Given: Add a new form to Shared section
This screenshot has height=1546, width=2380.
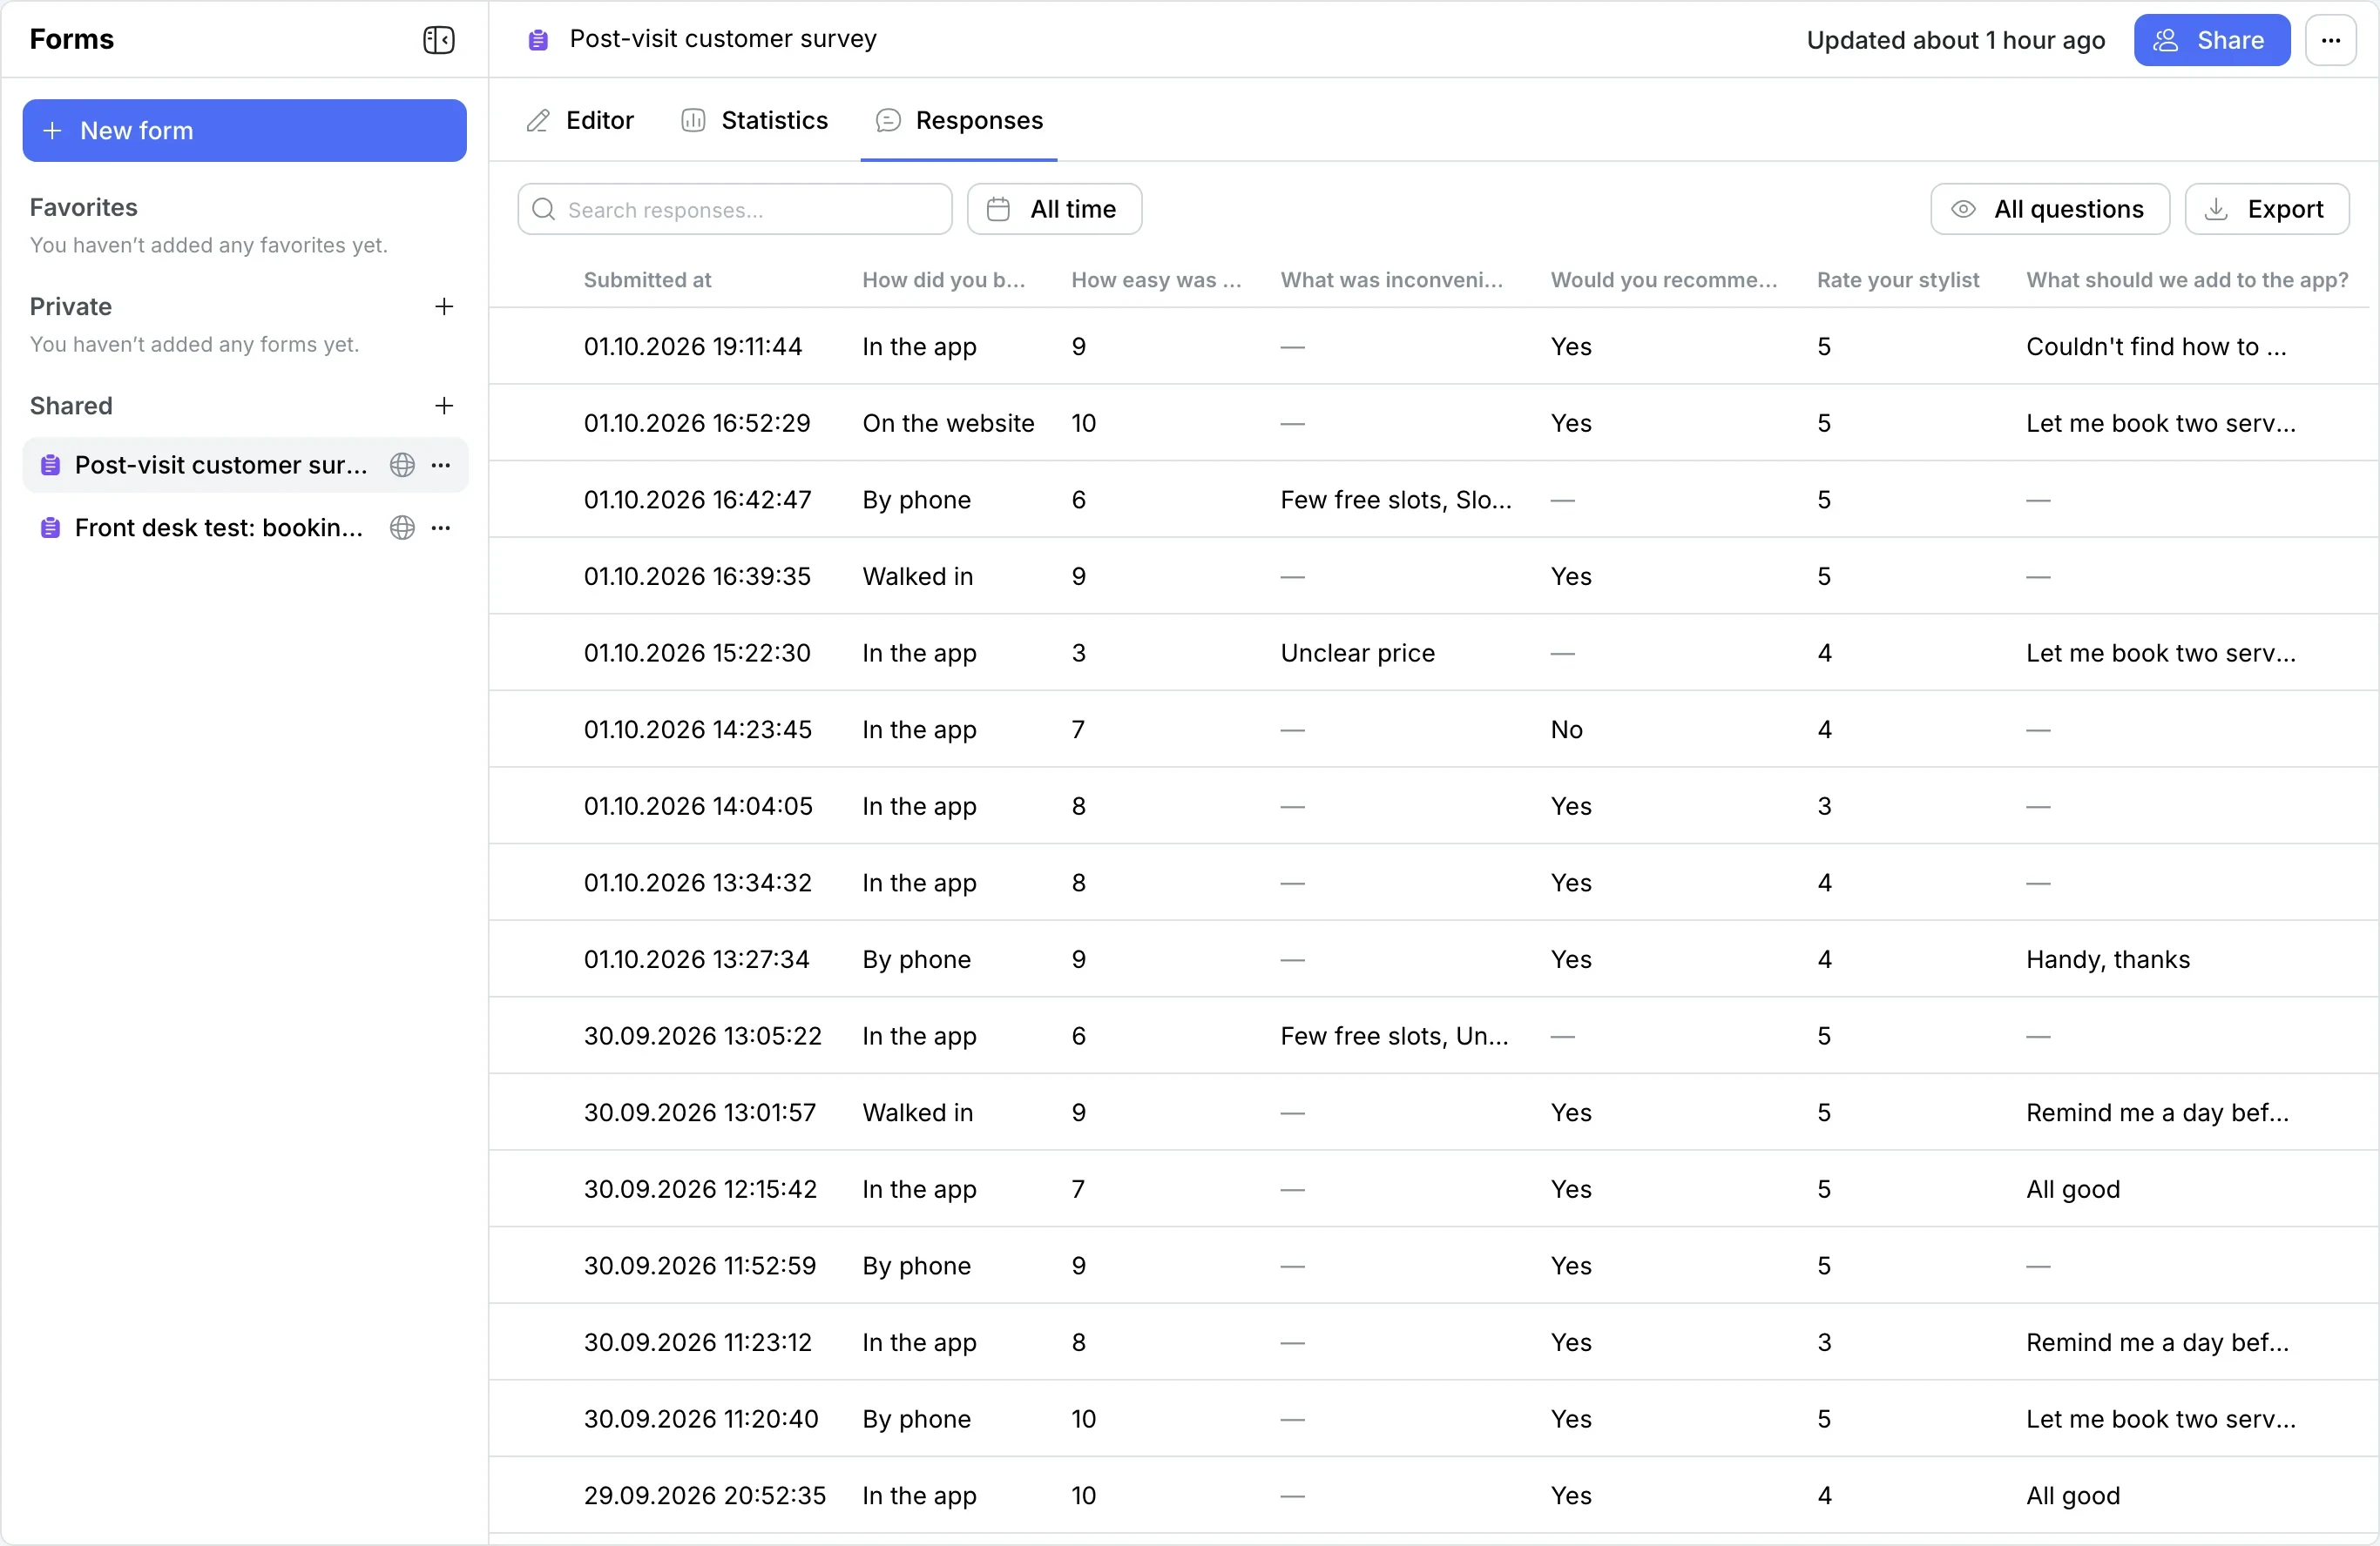Looking at the screenshot, I should point(444,406).
